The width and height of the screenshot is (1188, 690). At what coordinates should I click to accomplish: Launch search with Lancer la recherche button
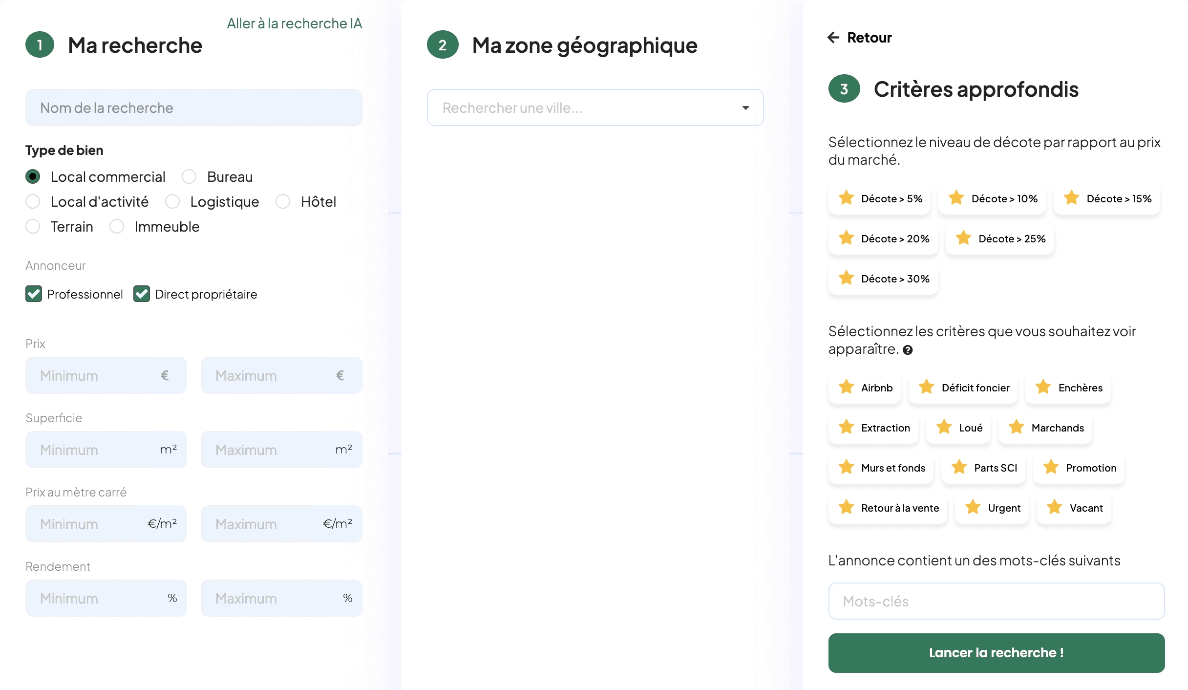click(996, 653)
